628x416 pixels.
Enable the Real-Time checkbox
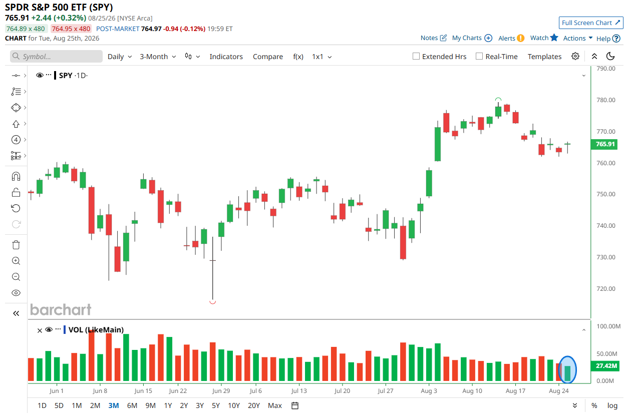click(x=479, y=57)
